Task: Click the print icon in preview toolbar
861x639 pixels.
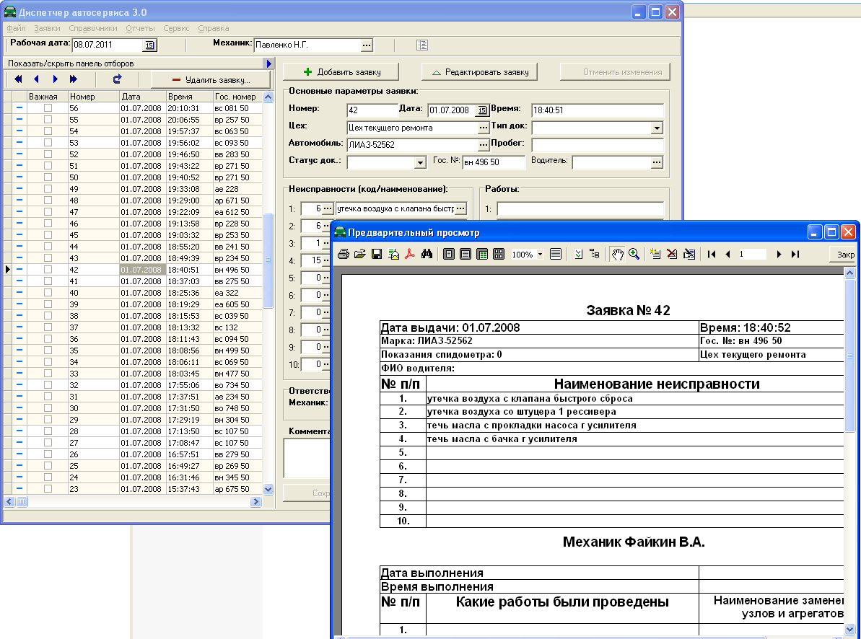Action: tap(344, 255)
